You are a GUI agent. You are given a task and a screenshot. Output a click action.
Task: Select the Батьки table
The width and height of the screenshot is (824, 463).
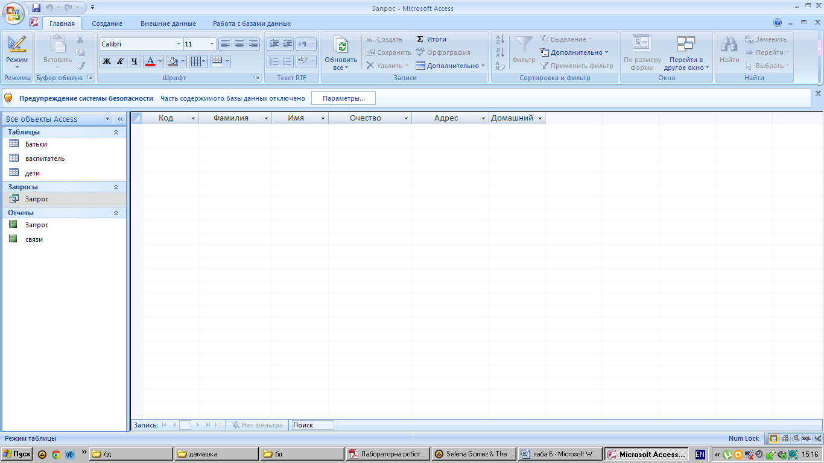(64, 144)
